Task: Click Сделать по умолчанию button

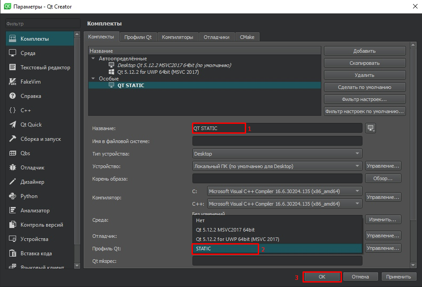Action: pyautogui.click(x=365, y=87)
